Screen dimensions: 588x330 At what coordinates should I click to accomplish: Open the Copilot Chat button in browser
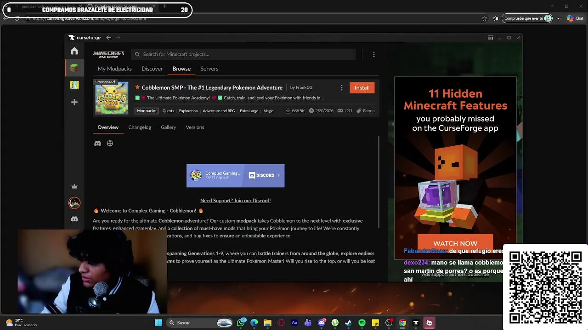point(575,18)
